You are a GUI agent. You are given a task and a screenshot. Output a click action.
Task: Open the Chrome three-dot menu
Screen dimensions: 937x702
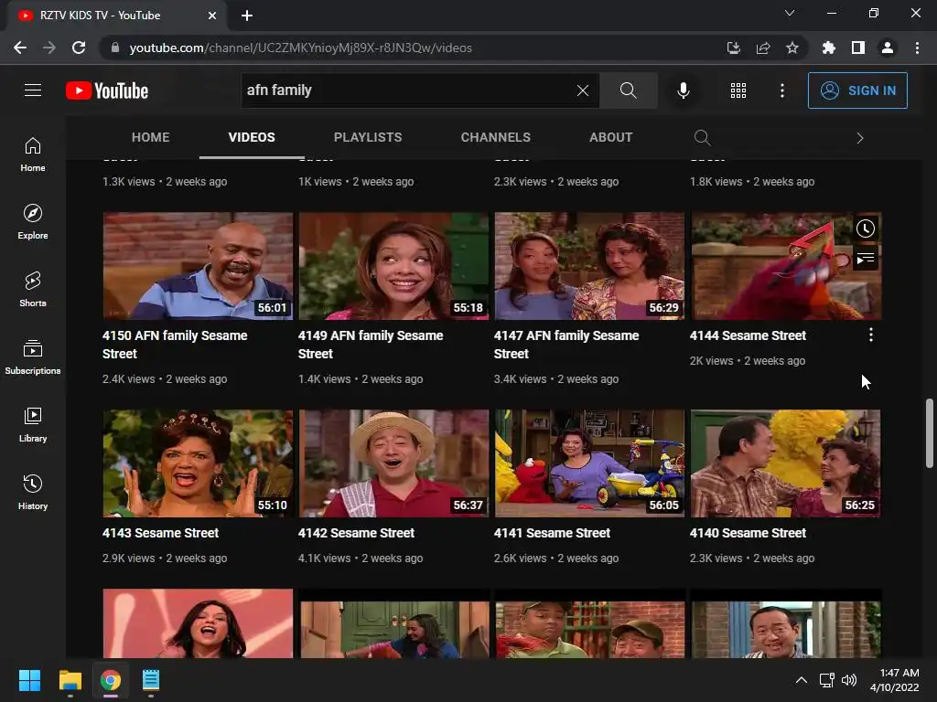(917, 48)
